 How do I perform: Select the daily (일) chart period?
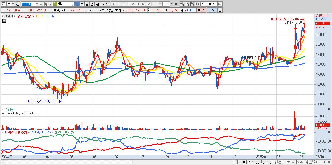click(77, 4)
